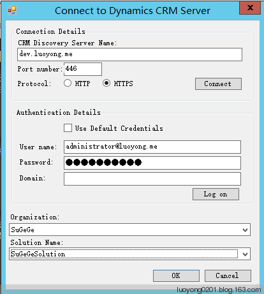Click the Port number field
This screenshot has height=294, width=264.
(83, 69)
